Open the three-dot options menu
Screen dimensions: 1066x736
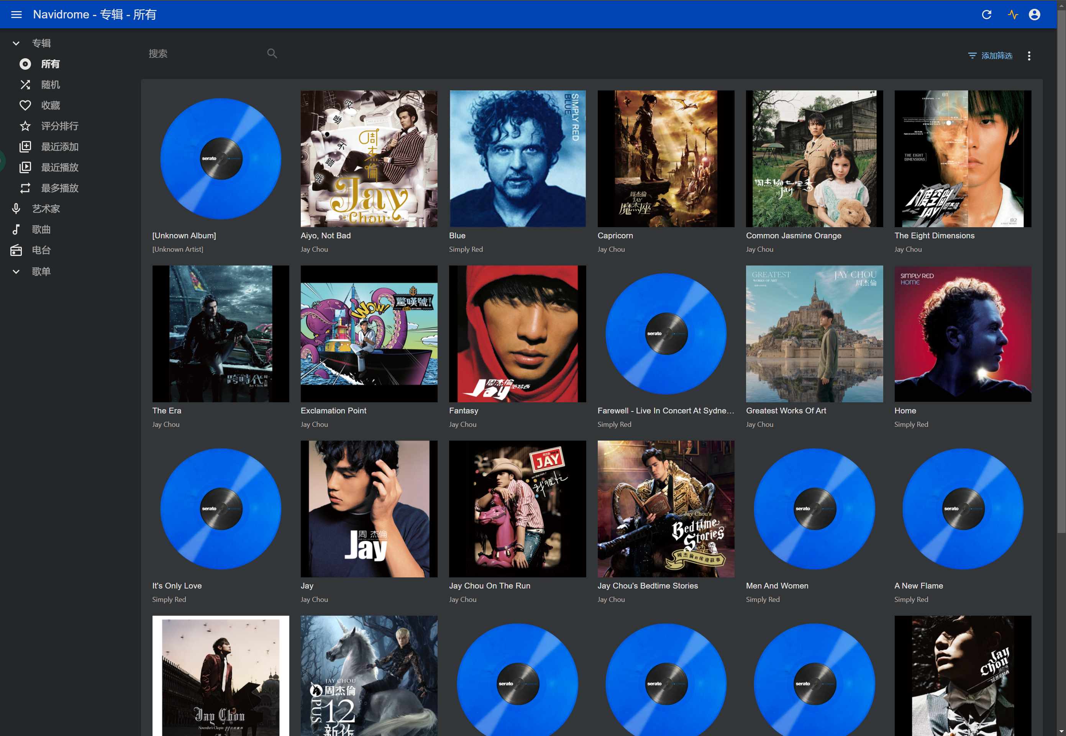[x=1029, y=56]
